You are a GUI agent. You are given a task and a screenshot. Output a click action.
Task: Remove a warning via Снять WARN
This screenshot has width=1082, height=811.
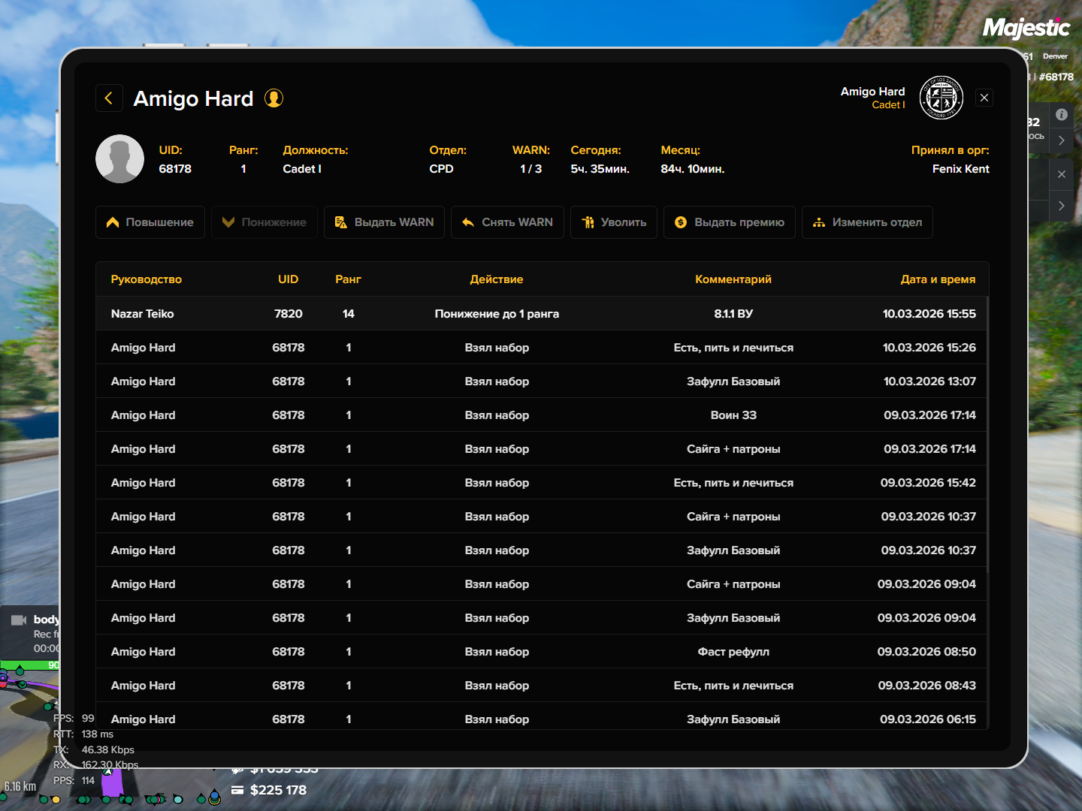pos(507,222)
